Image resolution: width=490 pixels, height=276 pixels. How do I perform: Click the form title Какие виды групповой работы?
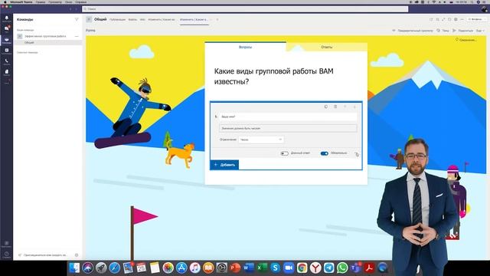(274, 77)
